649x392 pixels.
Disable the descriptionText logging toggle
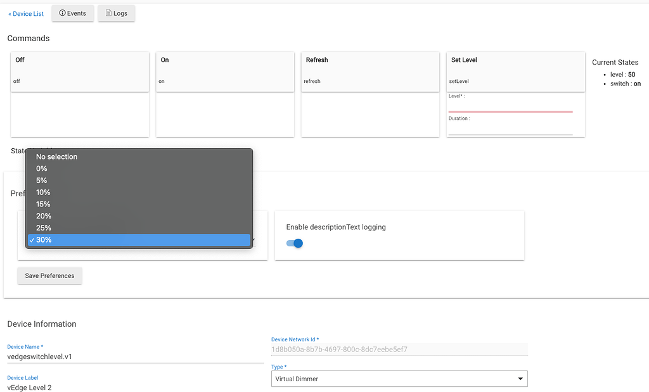pyautogui.click(x=293, y=243)
